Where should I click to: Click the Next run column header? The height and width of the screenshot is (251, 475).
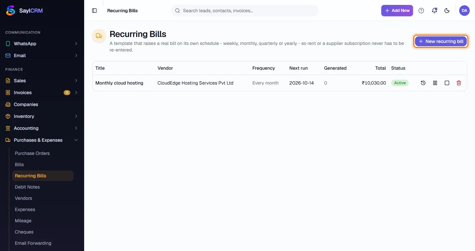point(299,68)
